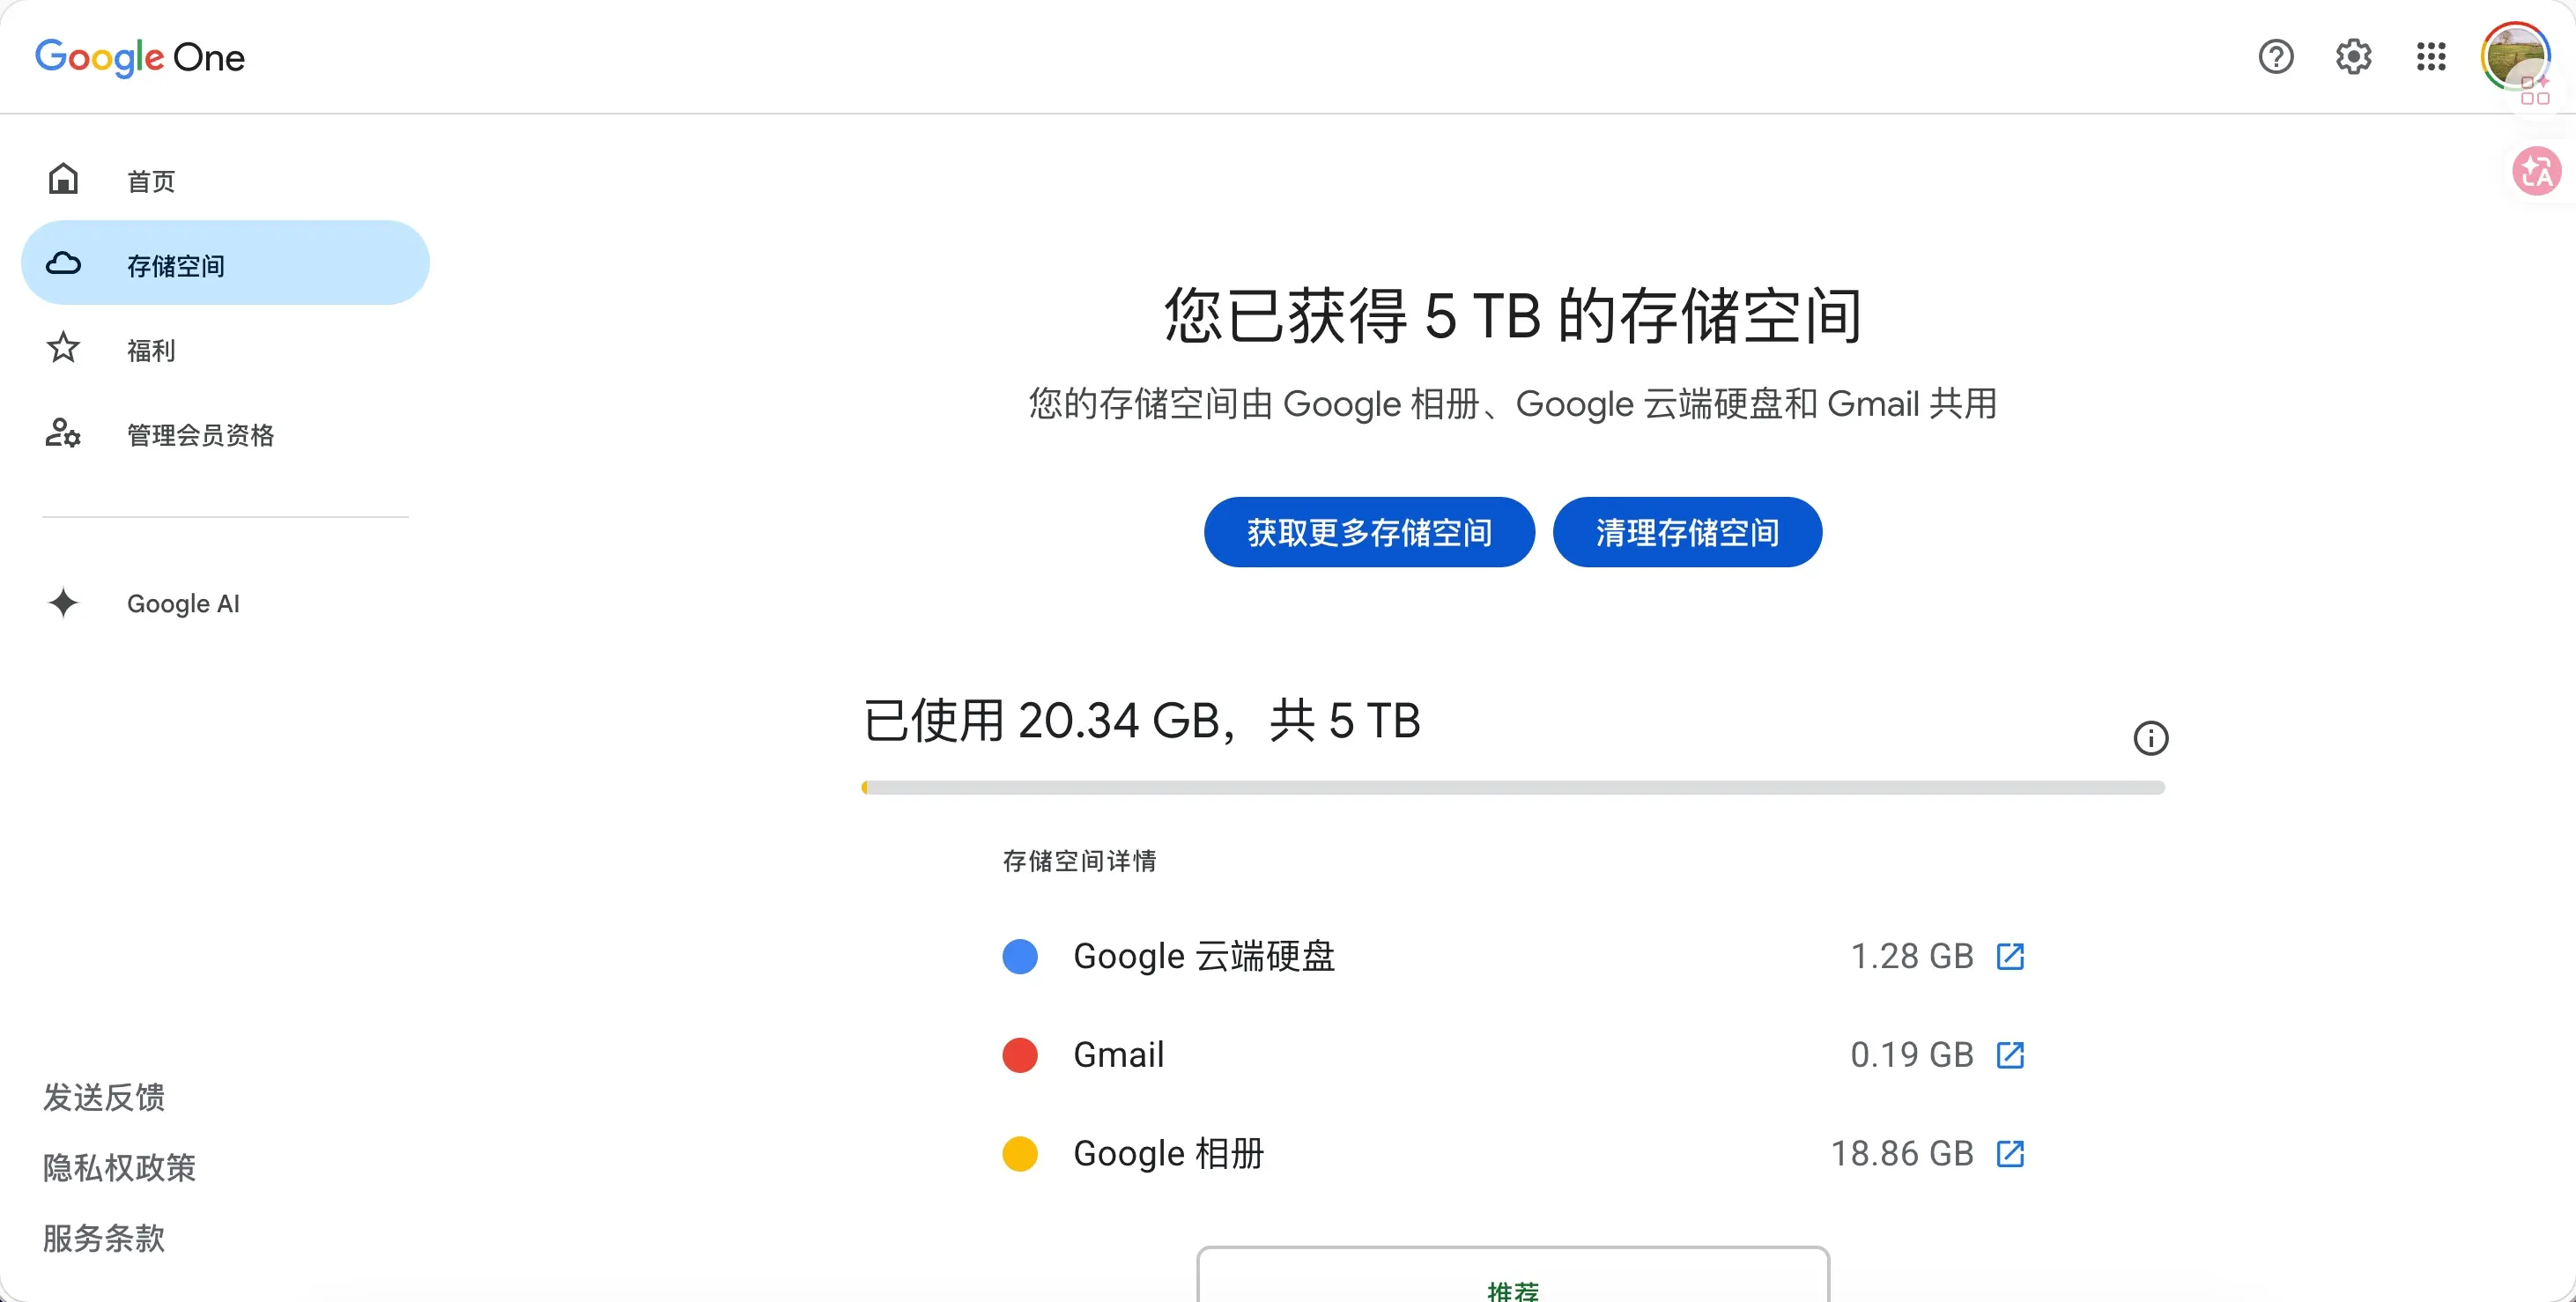
Task: Open Google 相册 external link icon
Action: [2010, 1153]
